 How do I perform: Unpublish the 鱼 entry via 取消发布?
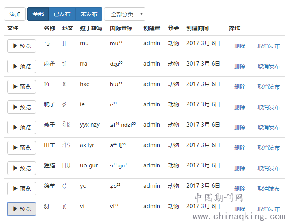point(269,87)
